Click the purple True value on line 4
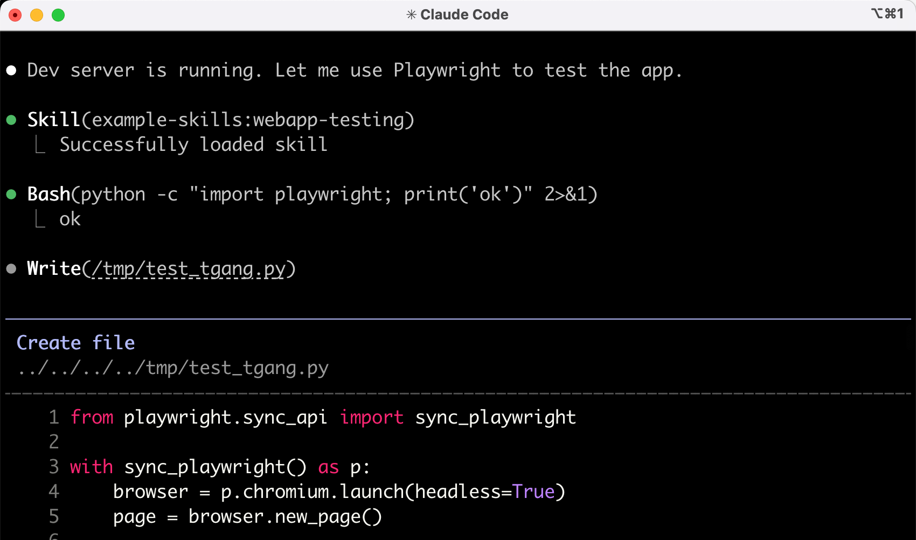The image size is (916, 540). [x=533, y=491]
